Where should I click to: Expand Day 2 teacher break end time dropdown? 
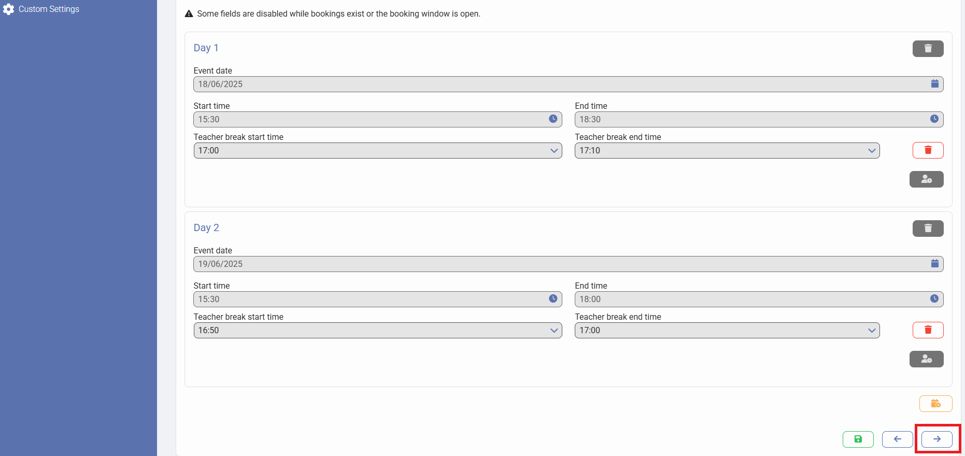727,331
